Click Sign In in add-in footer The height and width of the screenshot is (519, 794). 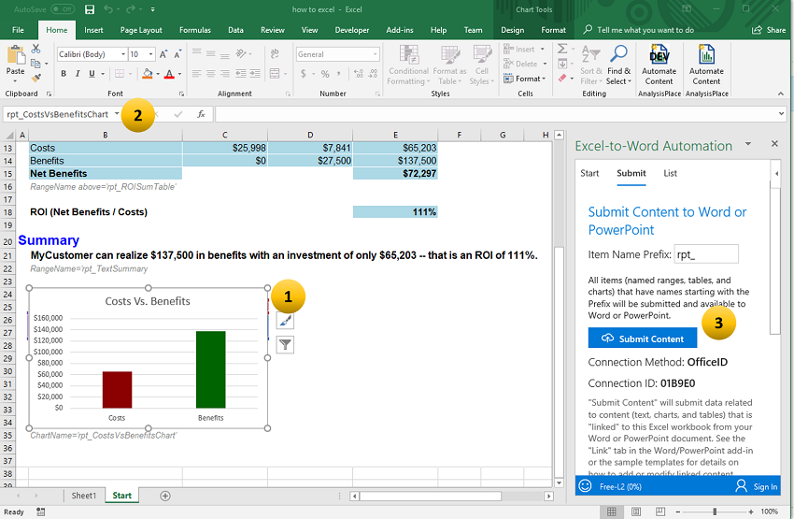point(757,486)
